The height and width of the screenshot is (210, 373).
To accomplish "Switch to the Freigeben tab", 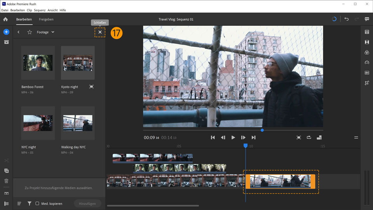I will click(x=46, y=19).
